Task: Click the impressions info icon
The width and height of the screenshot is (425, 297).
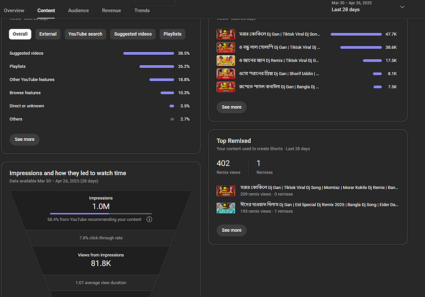Action: (x=149, y=220)
